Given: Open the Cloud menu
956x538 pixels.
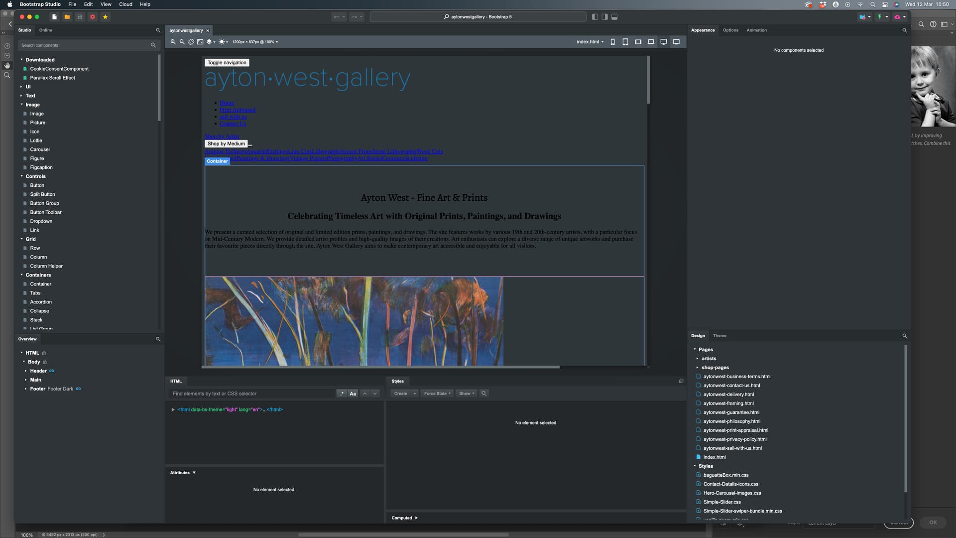Looking at the screenshot, I should [125, 4].
